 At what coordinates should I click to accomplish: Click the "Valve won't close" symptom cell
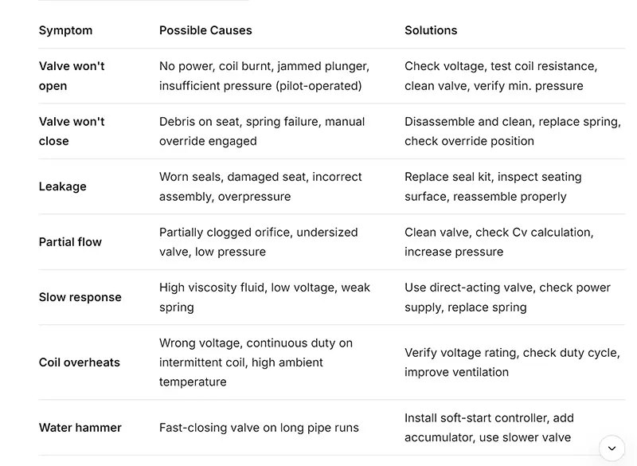click(x=72, y=131)
